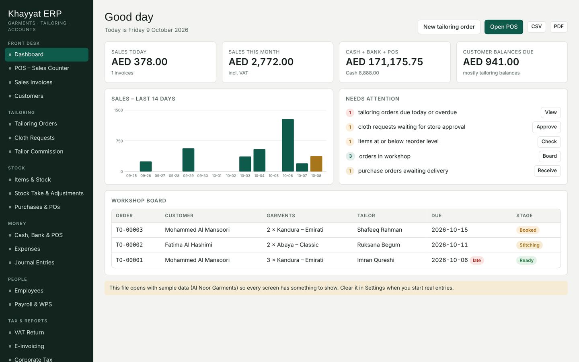
Task: Open the Customers page
Action: [47, 96]
